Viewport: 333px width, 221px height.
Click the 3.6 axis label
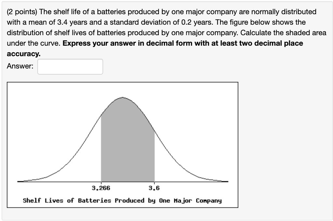click(154, 188)
